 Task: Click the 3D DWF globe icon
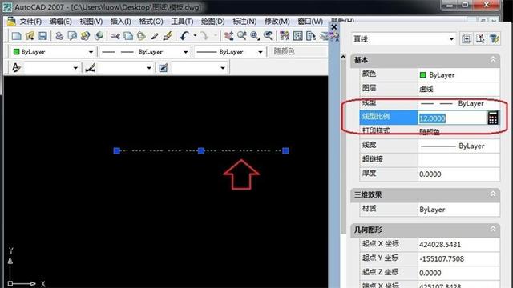click(x=99, y=35)
